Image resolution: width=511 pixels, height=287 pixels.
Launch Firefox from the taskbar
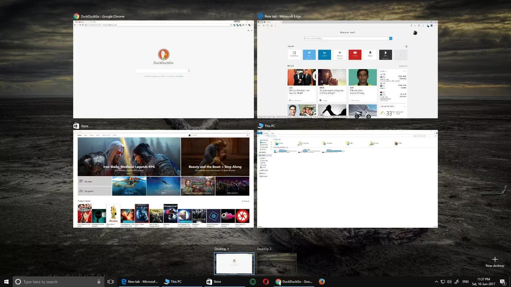(x=322, y=282)
